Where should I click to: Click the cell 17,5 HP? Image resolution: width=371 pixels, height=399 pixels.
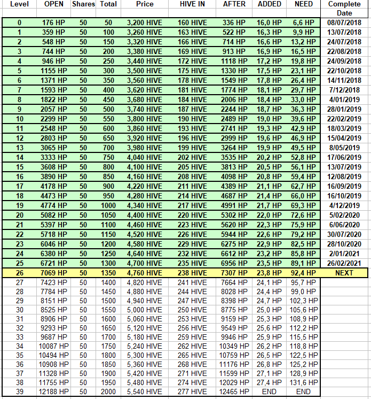click(x=270, y=71)
